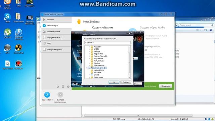Click Отмена button in the installer window
This screenshot has width=215, height=121.
tap(137, 84)
